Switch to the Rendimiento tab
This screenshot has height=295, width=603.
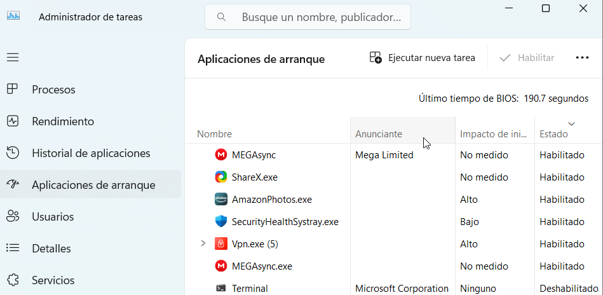(x=63, y=121)
